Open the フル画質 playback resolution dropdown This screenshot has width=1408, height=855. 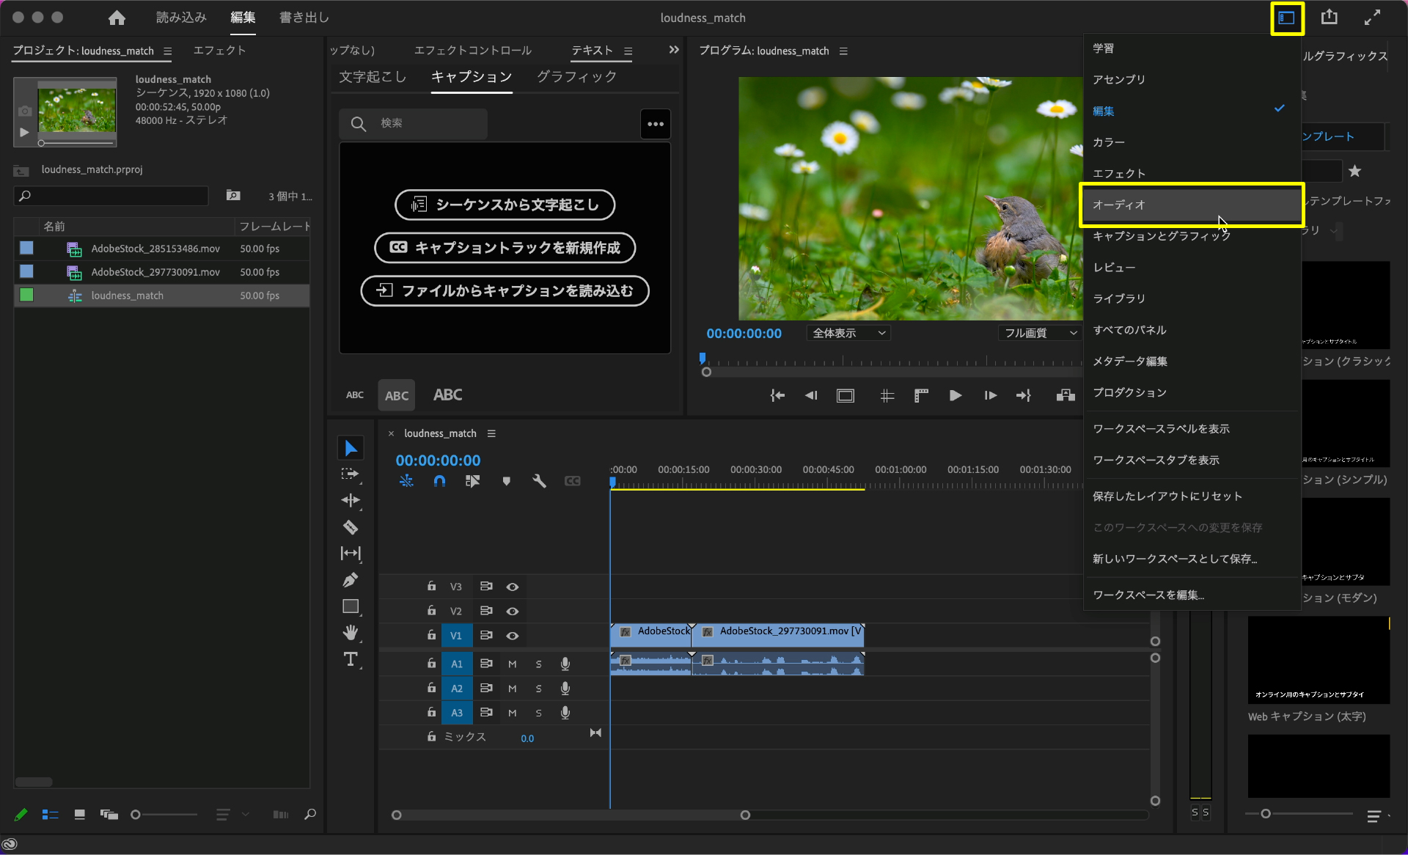coord(1039,333)
